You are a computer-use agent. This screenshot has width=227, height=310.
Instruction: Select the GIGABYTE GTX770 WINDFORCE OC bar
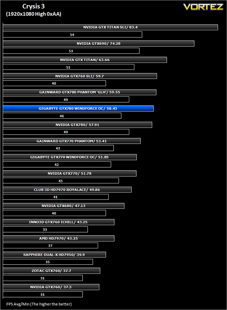[x=70, y=157]
